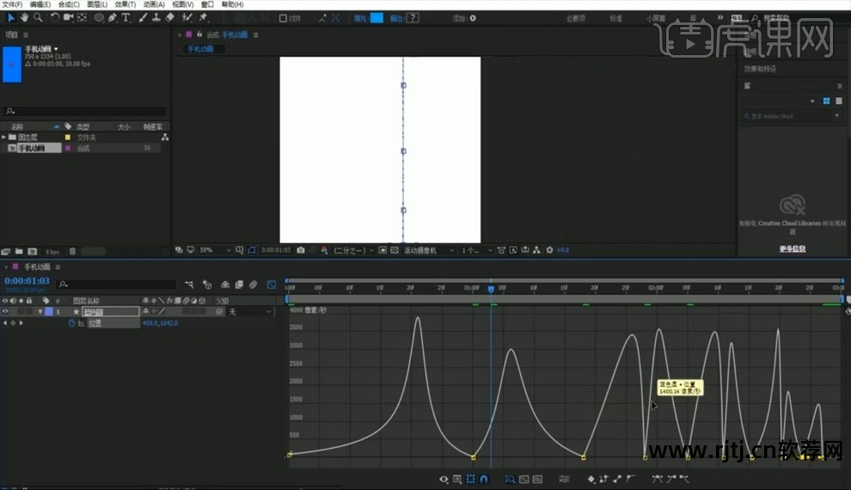Select the Zoom magnifier tool
The width and height of the screenshot is (851, 490).
click(38, 18)
